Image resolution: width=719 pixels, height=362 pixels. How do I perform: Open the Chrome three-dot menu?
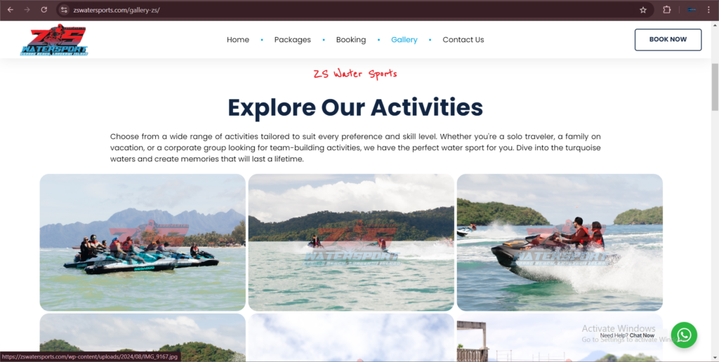[708, 10]
